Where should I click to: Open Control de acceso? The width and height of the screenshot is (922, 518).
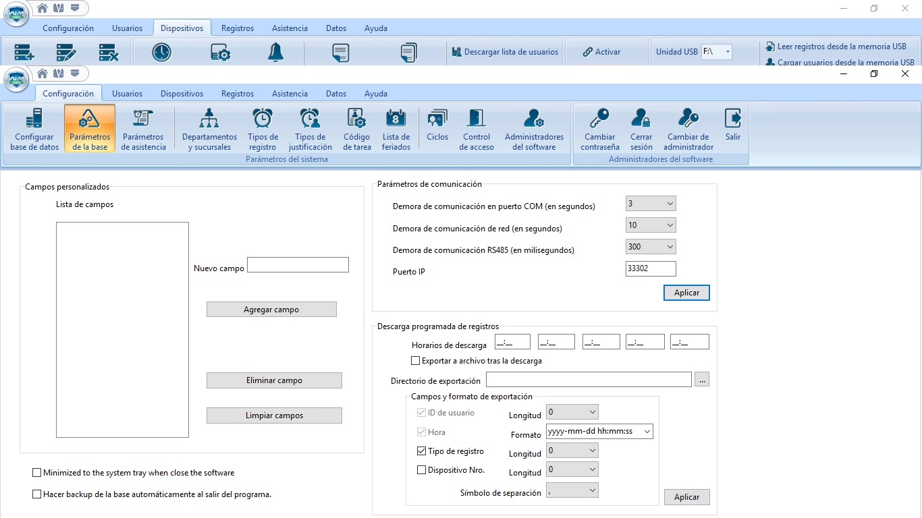(x=477, y=129)
